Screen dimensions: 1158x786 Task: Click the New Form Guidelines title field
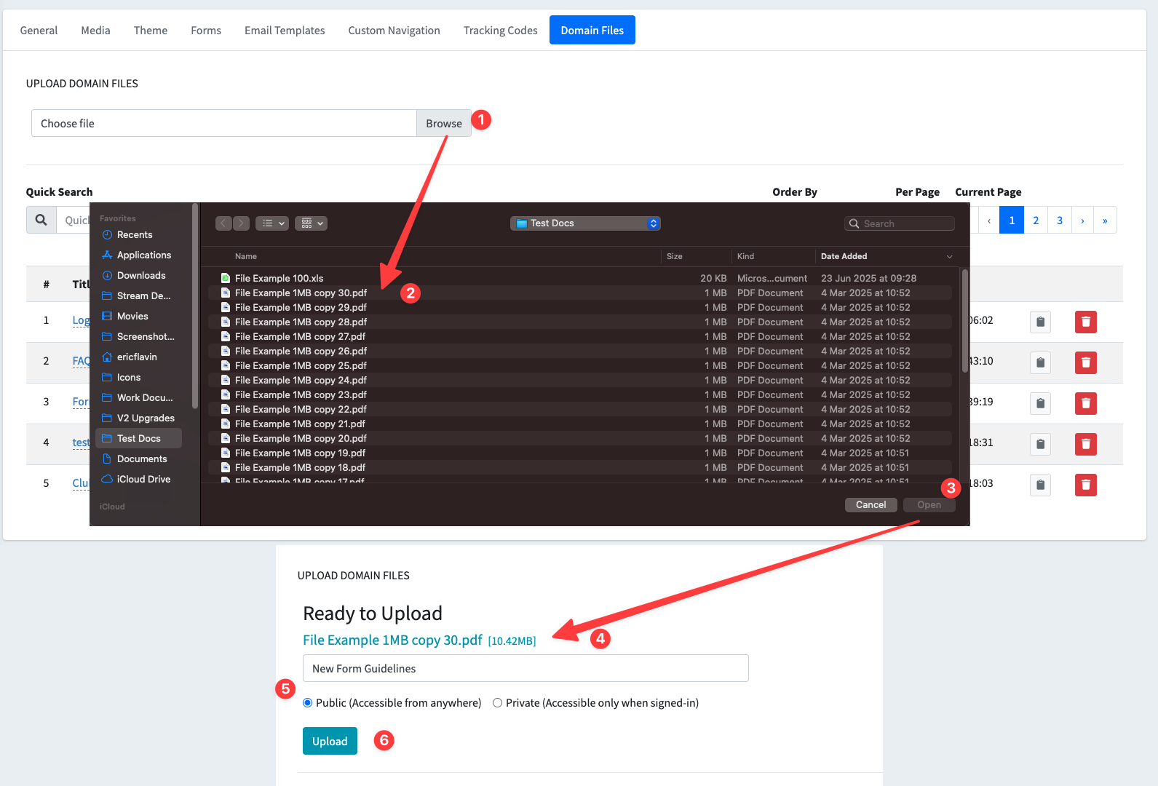point(526,668)
